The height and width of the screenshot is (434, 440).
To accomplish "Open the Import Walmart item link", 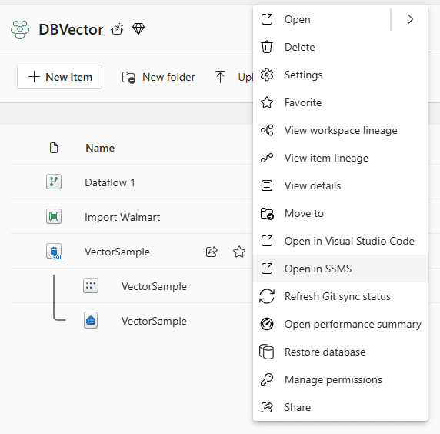I will [x=122, y=217].
